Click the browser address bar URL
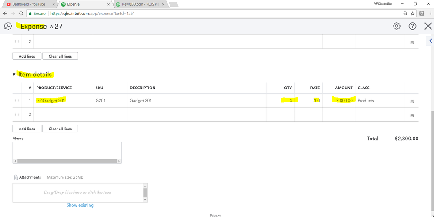434x217 pixels. [93, 14]
